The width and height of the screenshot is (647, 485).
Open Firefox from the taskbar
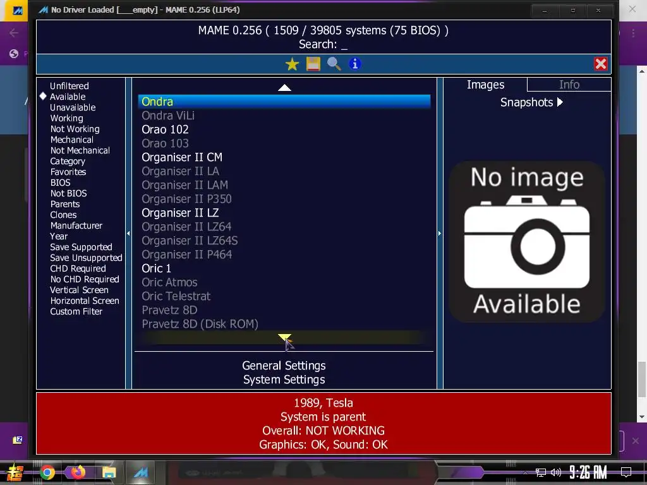pos(78,472)
